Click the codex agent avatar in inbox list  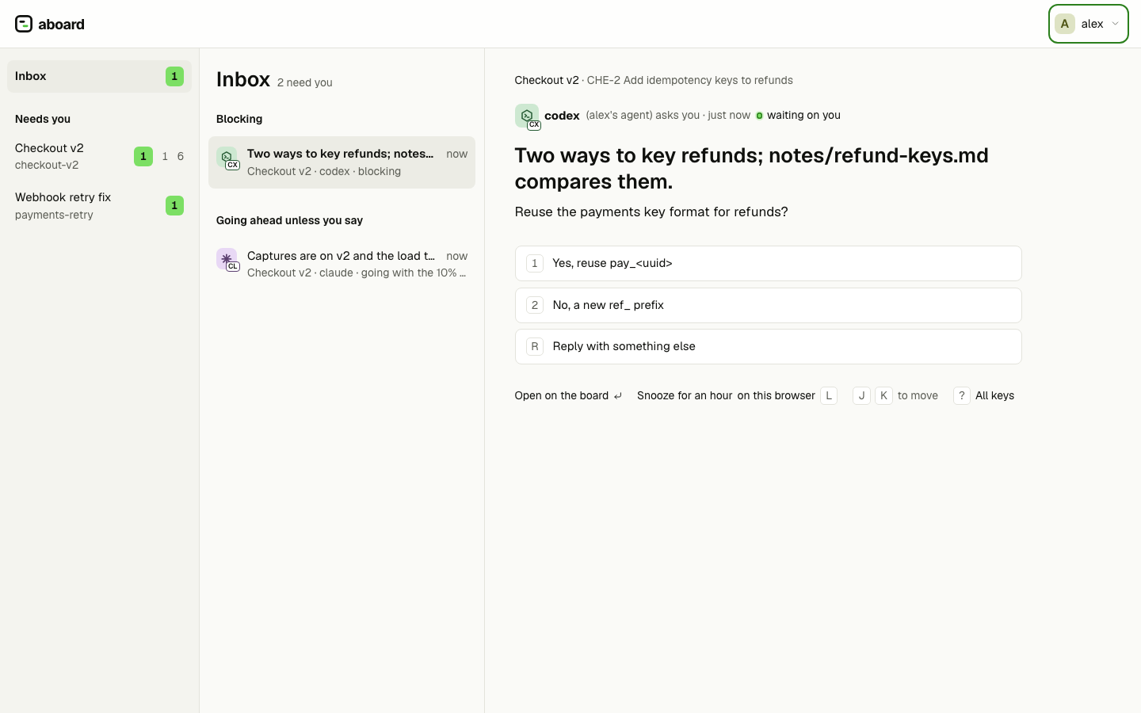point(227,158)
